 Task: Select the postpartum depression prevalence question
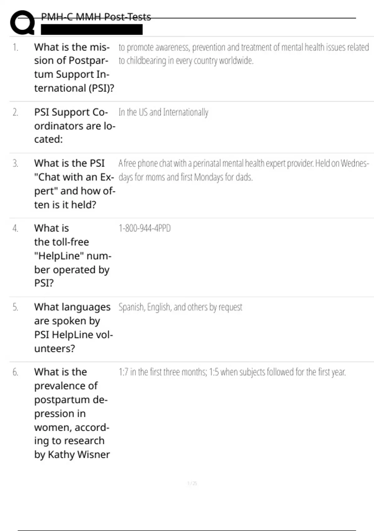point(72,413)
